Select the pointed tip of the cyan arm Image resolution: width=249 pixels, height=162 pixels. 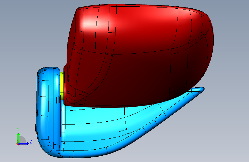pyautogui.click(x=201, y=89)
